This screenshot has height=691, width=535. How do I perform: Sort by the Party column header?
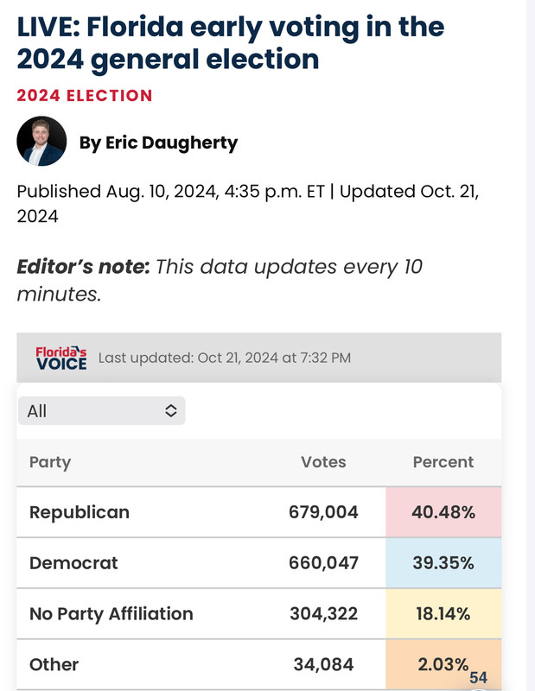click(50, 462)
